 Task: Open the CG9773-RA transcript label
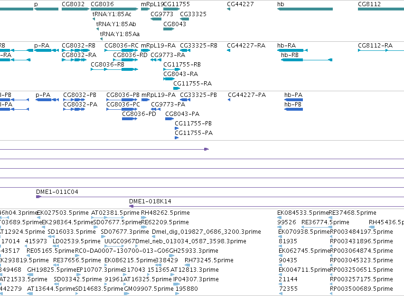(x=168, y=55)
